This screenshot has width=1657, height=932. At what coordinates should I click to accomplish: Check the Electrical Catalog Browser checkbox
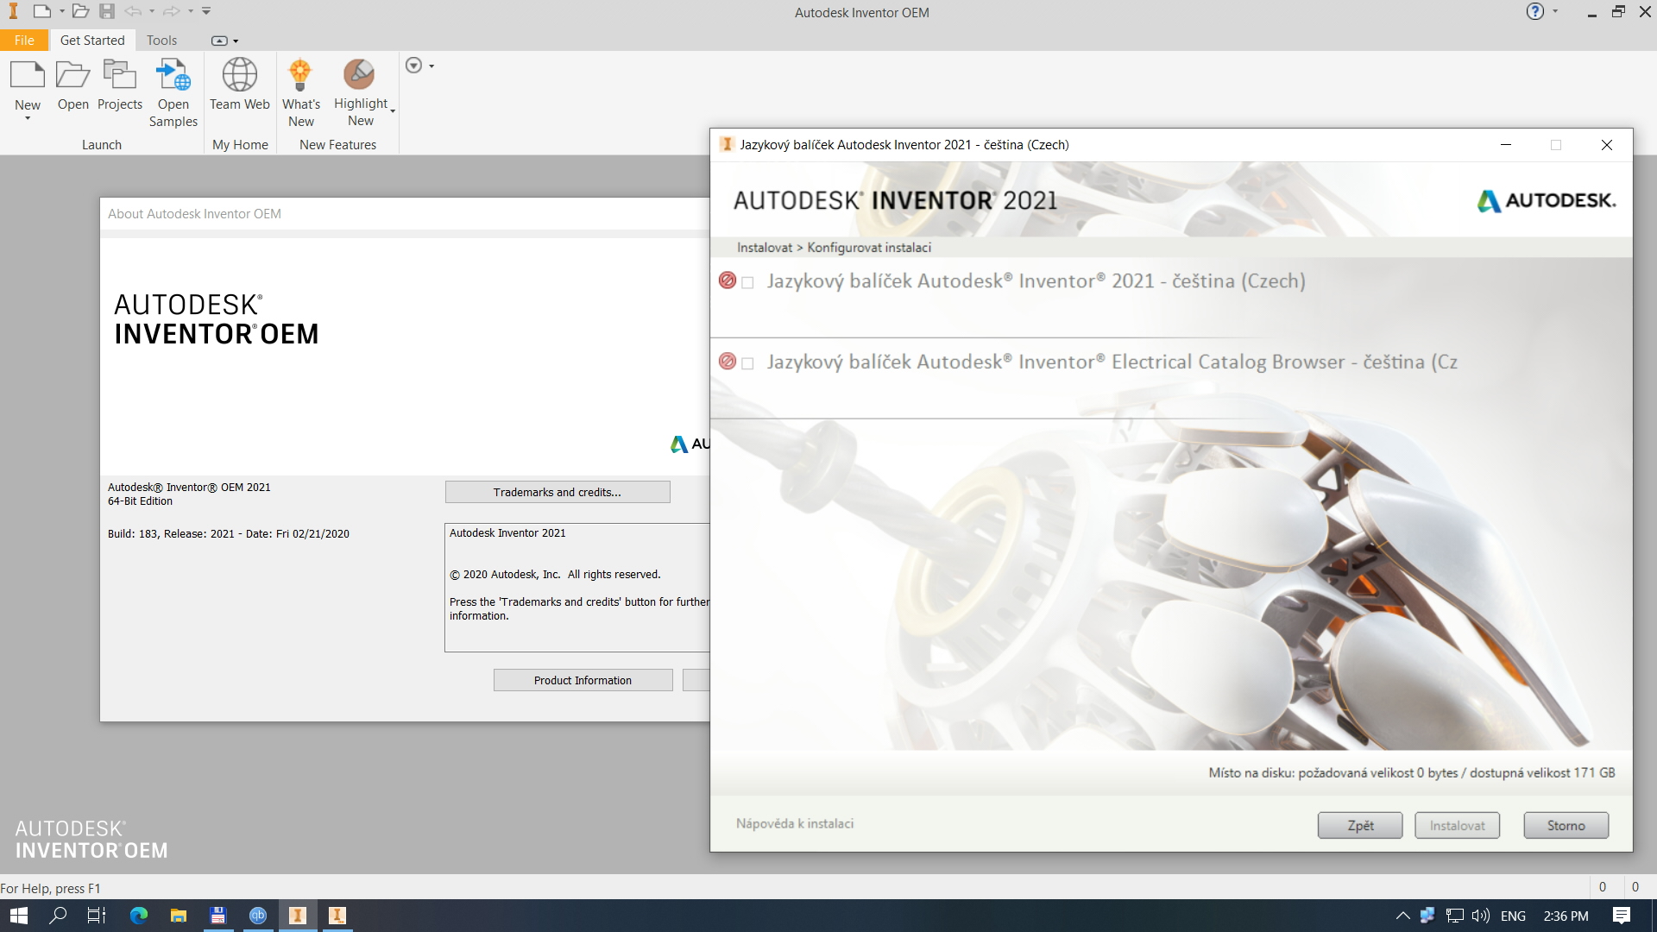pyautogui.click(x=748, y=362)
